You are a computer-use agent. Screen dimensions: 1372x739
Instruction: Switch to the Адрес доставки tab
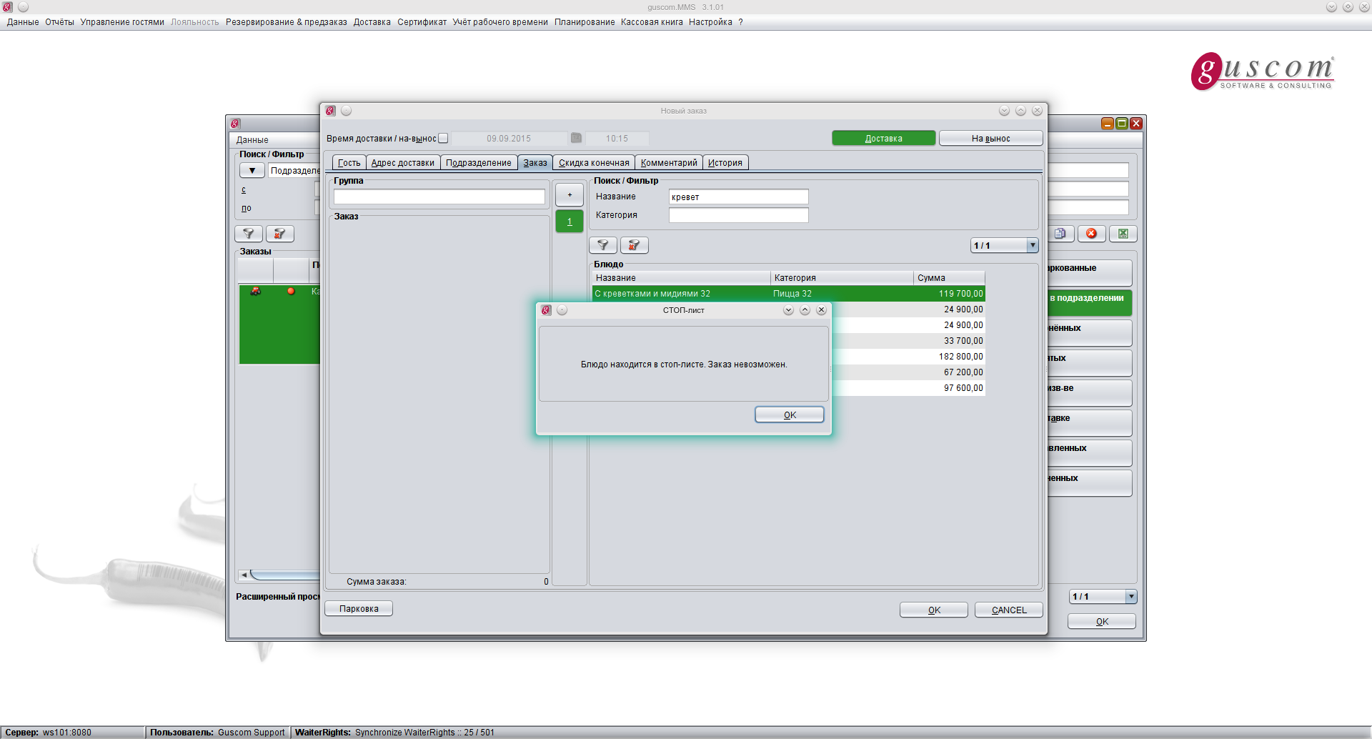[402, 163]
